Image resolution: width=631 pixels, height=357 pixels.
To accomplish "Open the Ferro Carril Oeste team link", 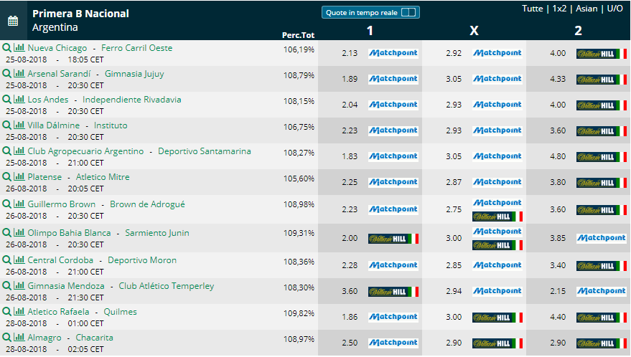I will tap(137, 48).
